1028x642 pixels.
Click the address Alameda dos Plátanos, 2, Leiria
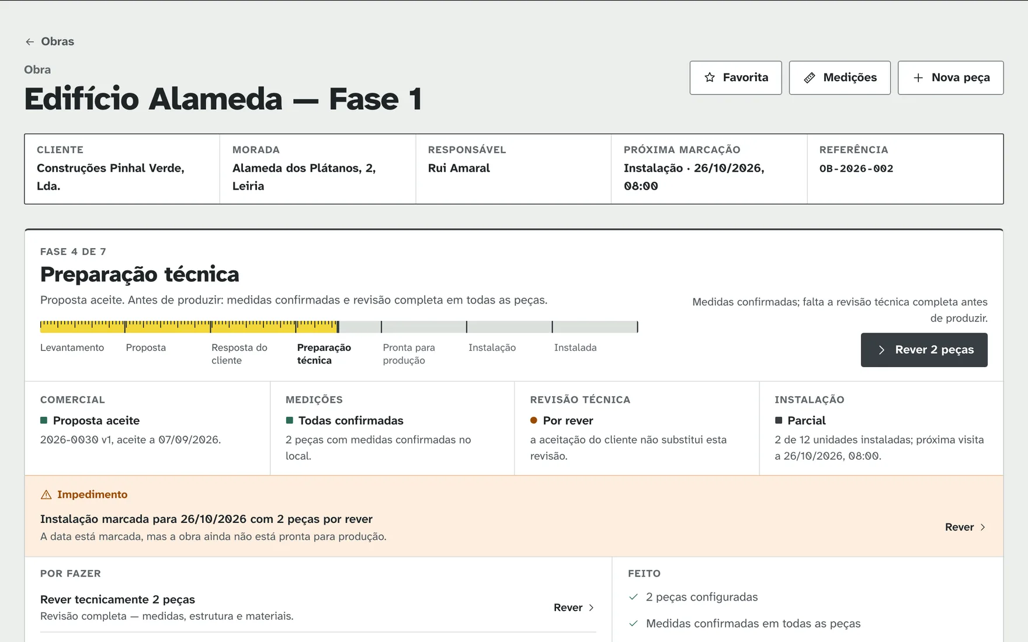[x=304, y=177]
